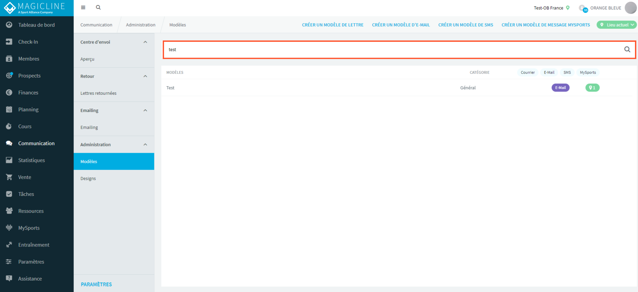The height and width of the screenshot is (292, 638).
Task: Toggle the hamburger menu icon
Action: [x=83, y=7]
